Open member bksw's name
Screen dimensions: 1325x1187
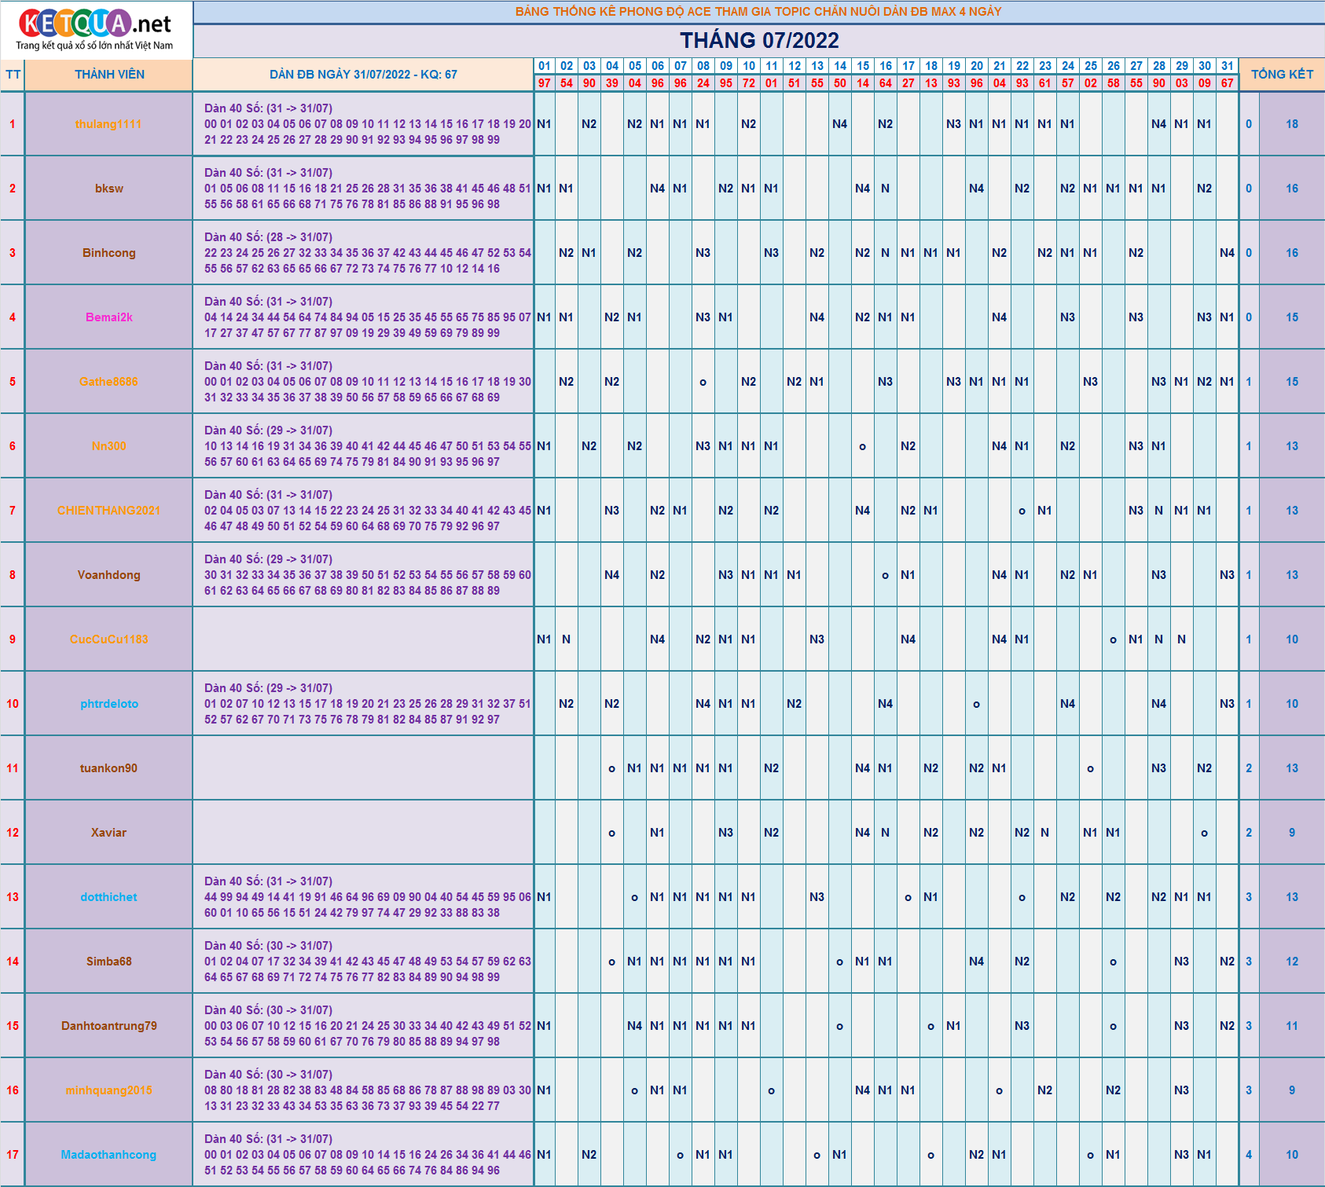pyautogui.click(x=108, y=189)
